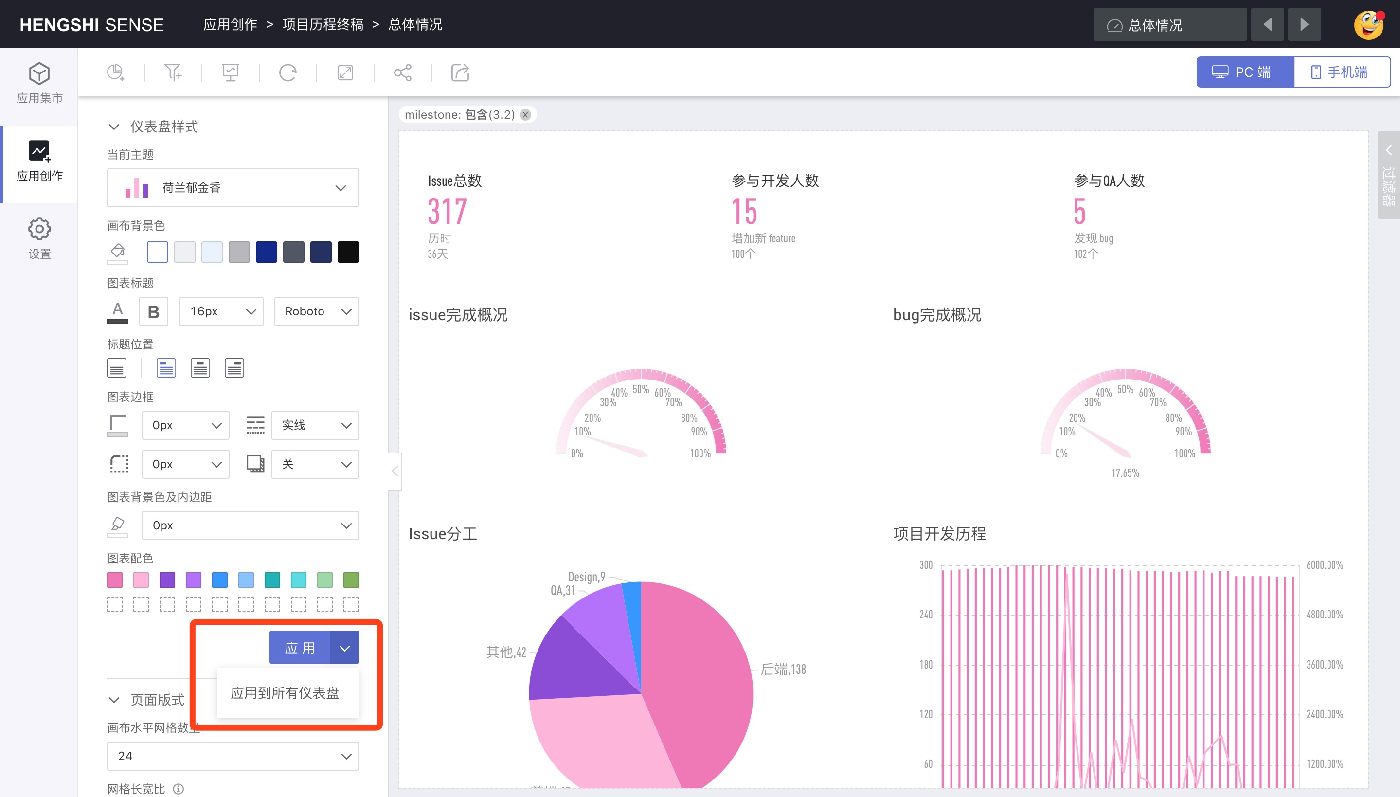This screenshot has height=797, width=1400.
Task: Click 总体情况 in the breadcrumb
Action: pos(415,25)
